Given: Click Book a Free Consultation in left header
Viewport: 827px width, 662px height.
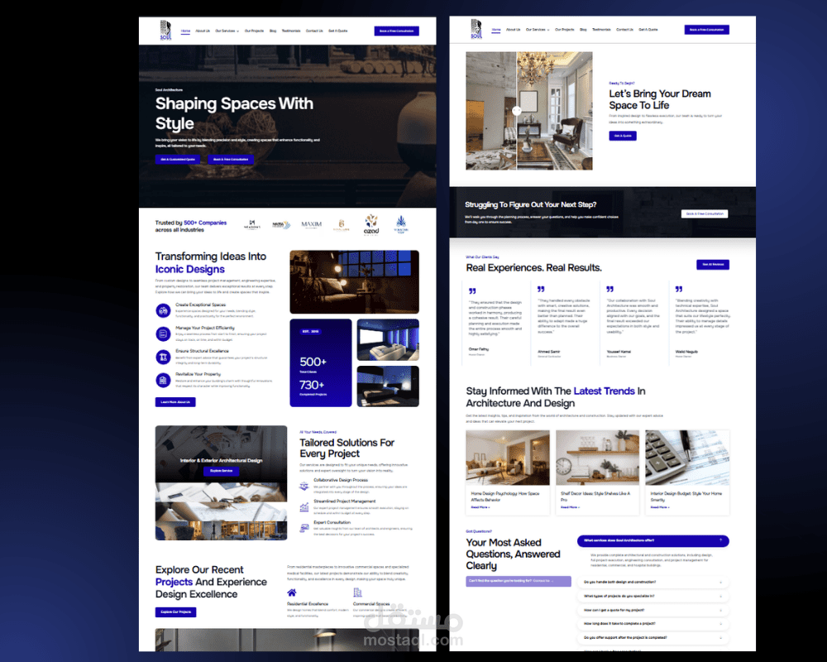Looking at the screenshot, I should click(397, 31).
